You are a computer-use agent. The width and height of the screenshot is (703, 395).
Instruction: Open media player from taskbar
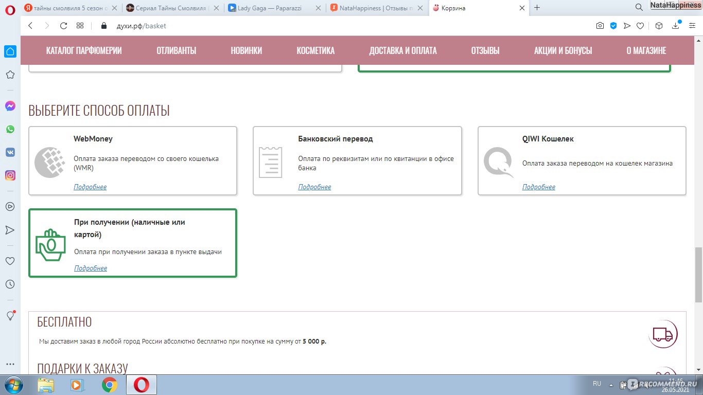(77, 385)
